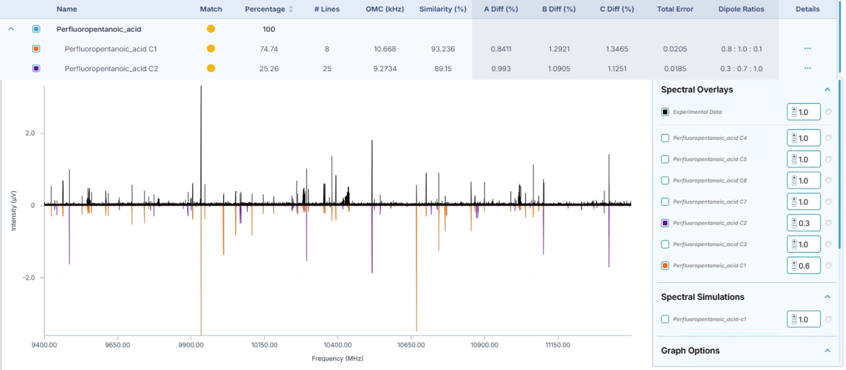Open color palette for Experimental Data overlay
Image resolution: width=846 pixels, height=370 pixels.
tap(828, 112)
